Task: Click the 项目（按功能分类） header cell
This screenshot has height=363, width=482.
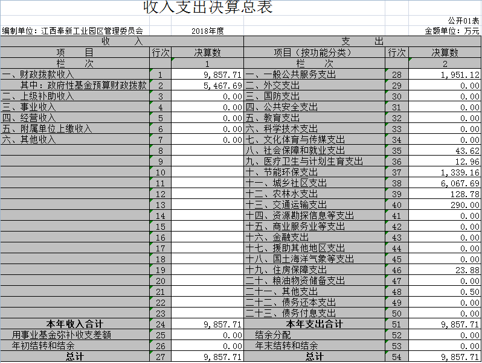Action: click(314, 52)
